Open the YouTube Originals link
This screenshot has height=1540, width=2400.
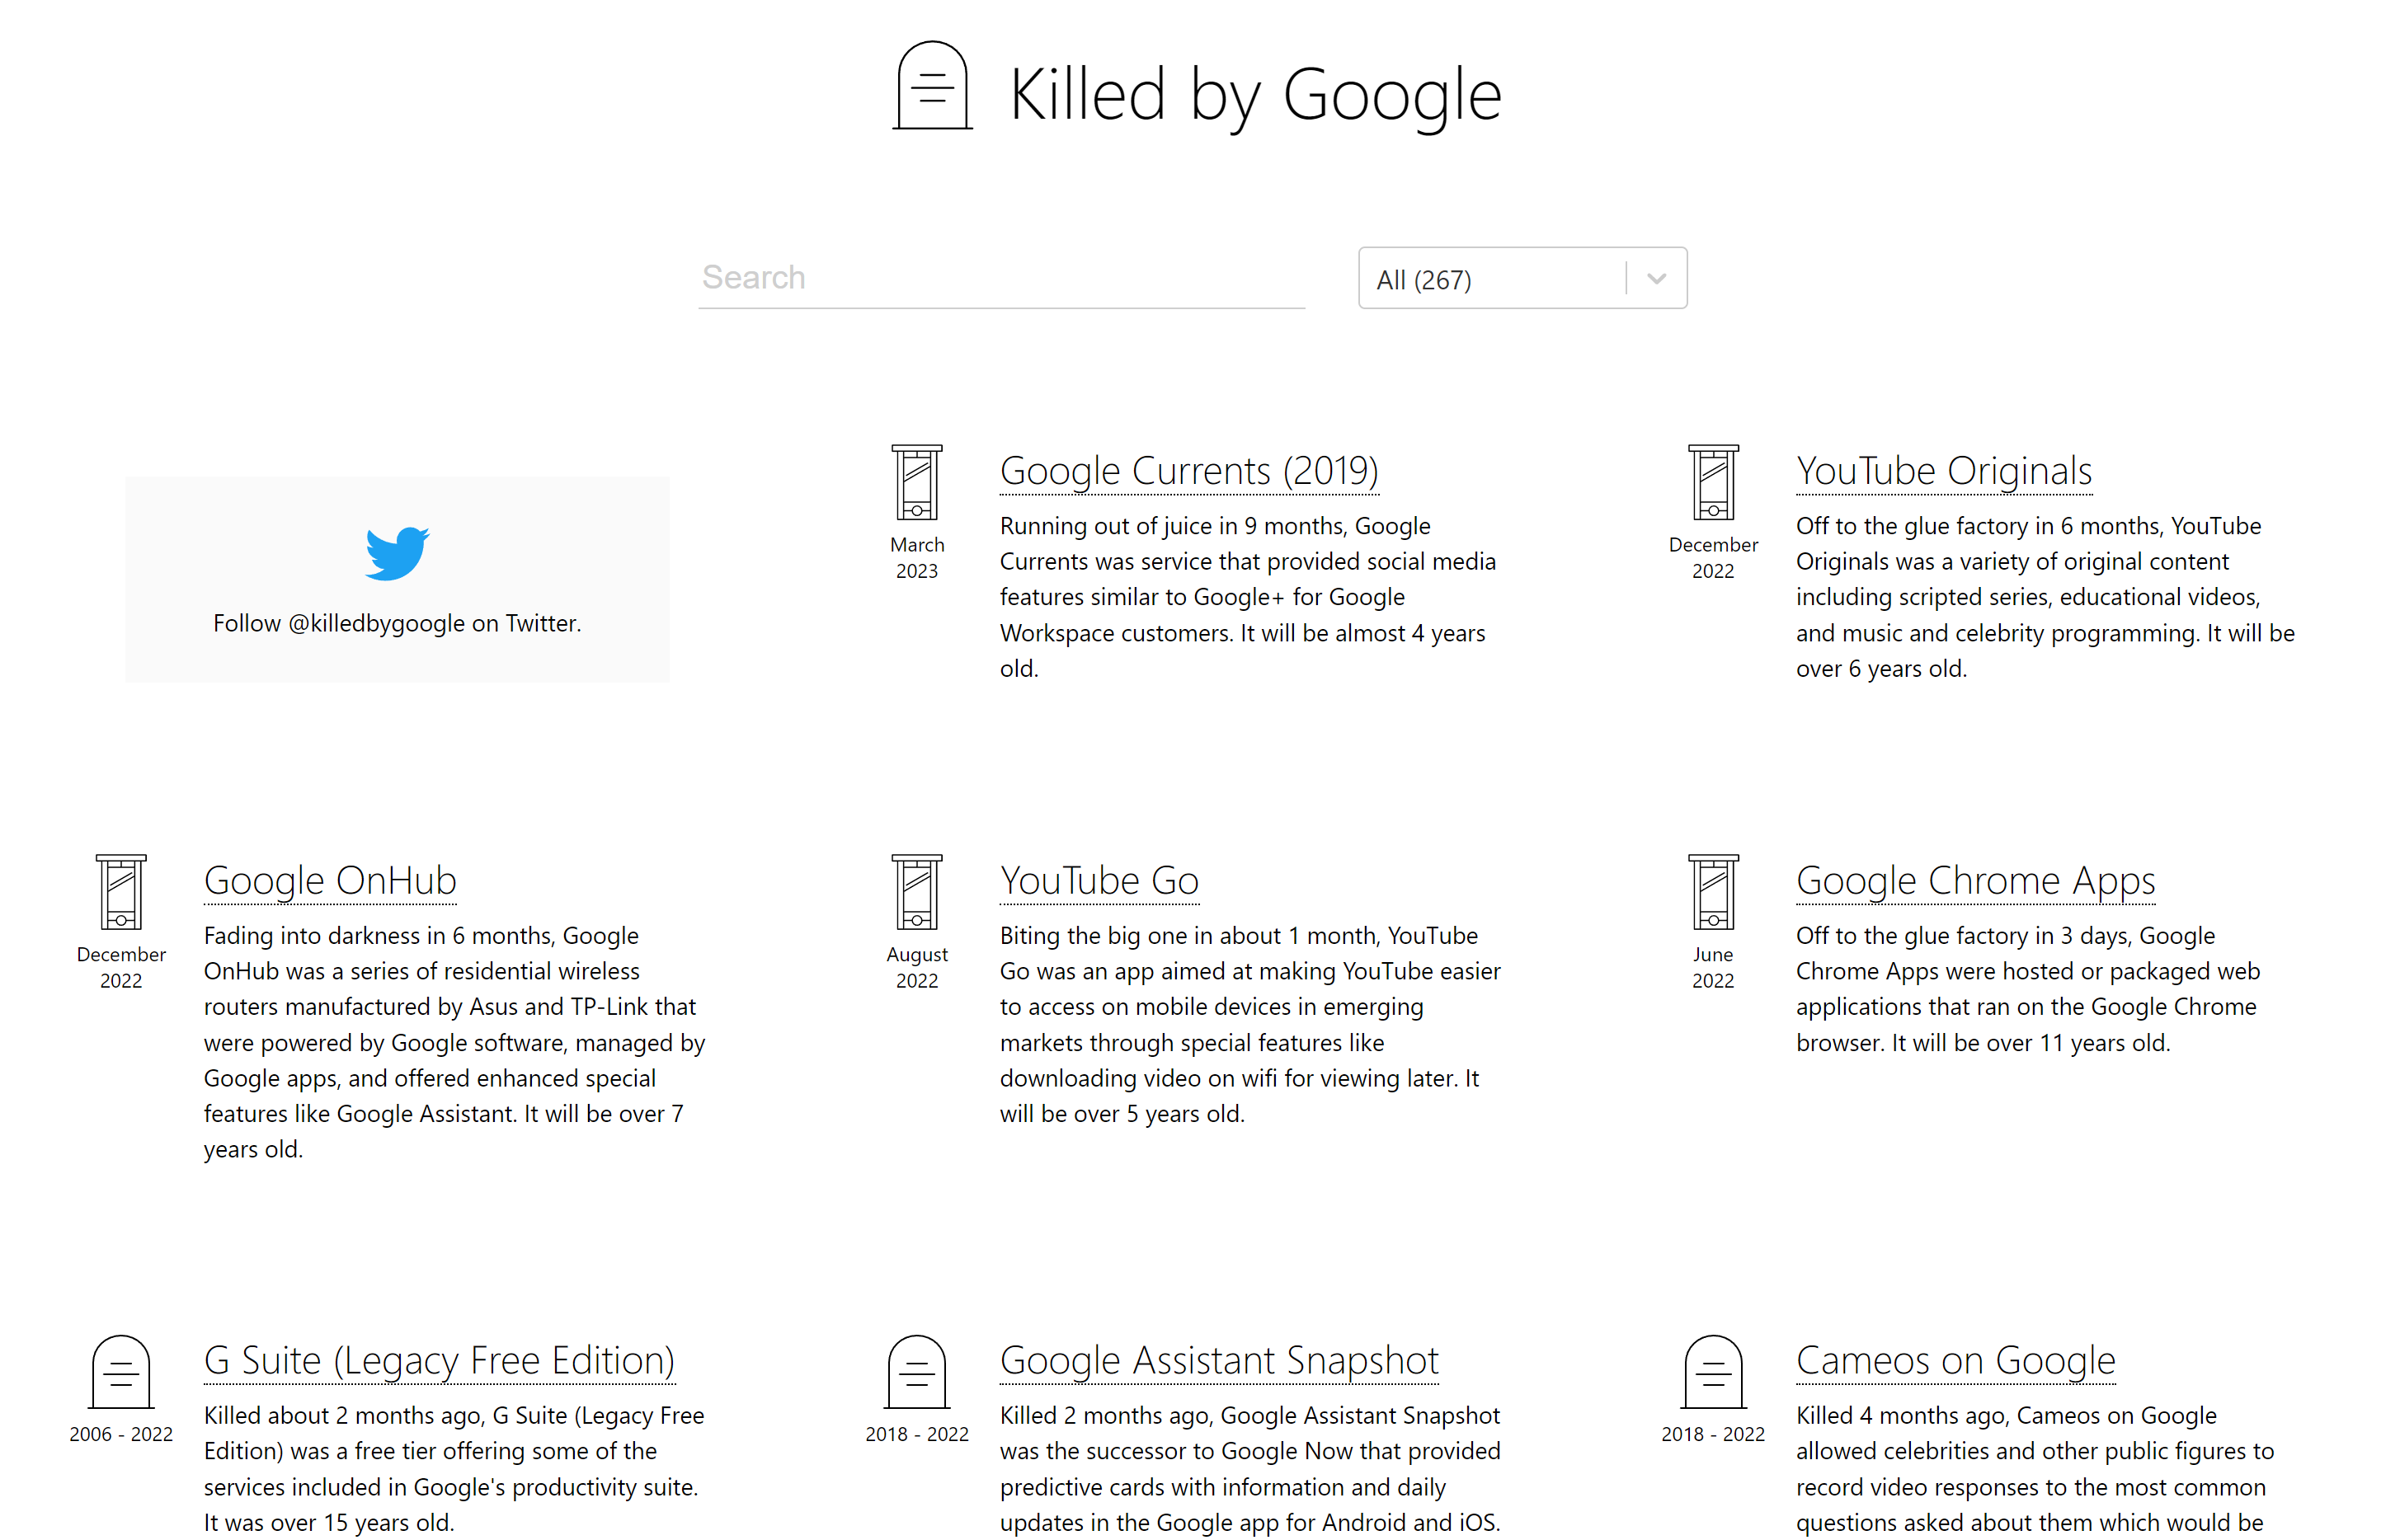tap(1943, 471)
